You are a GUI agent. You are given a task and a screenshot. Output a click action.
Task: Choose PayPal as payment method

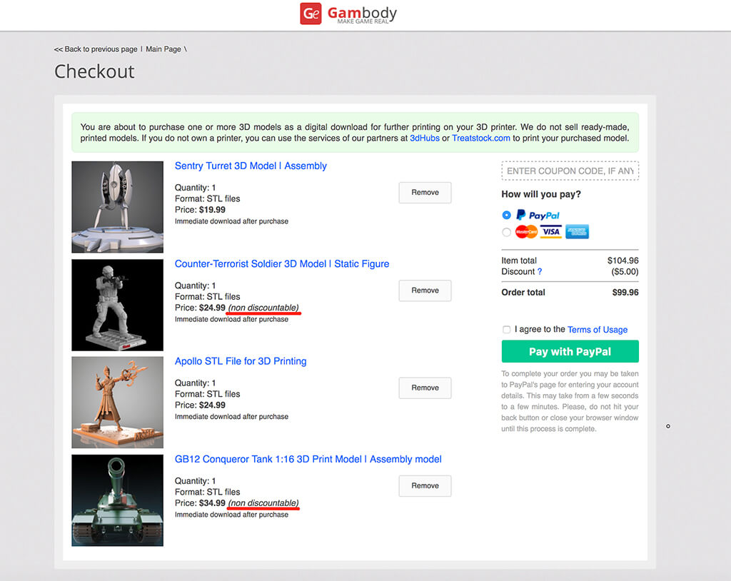point(508,215)
